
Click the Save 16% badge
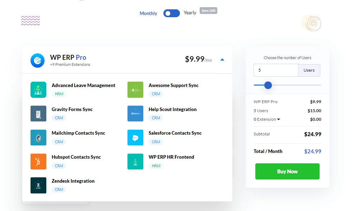click(x=208, y=11)
